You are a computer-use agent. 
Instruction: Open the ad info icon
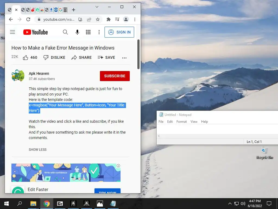coord(118,166)
